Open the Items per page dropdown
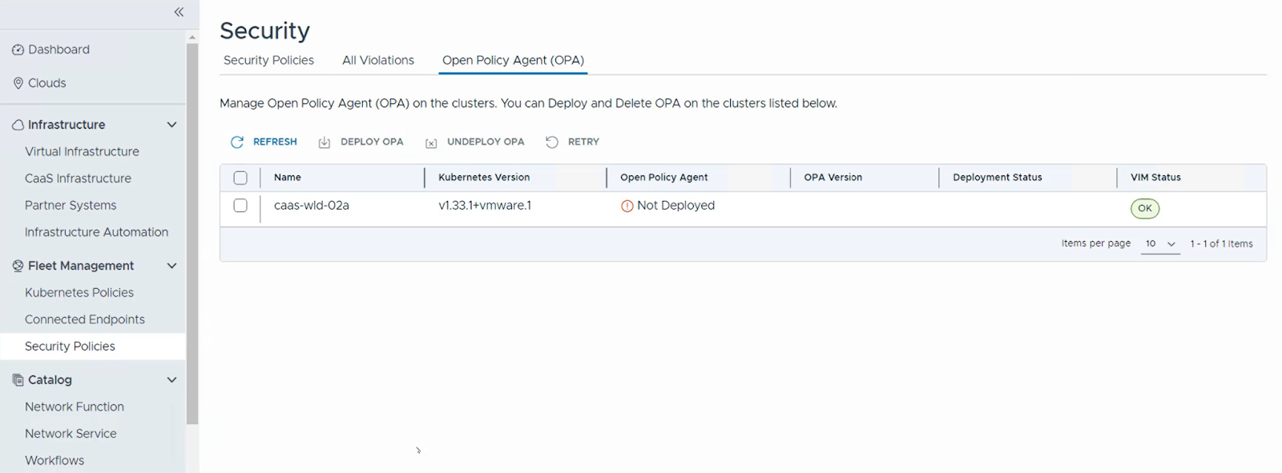Viewport: 1282px width, 473px height. pyautogui.click(x=1160, y=244)
